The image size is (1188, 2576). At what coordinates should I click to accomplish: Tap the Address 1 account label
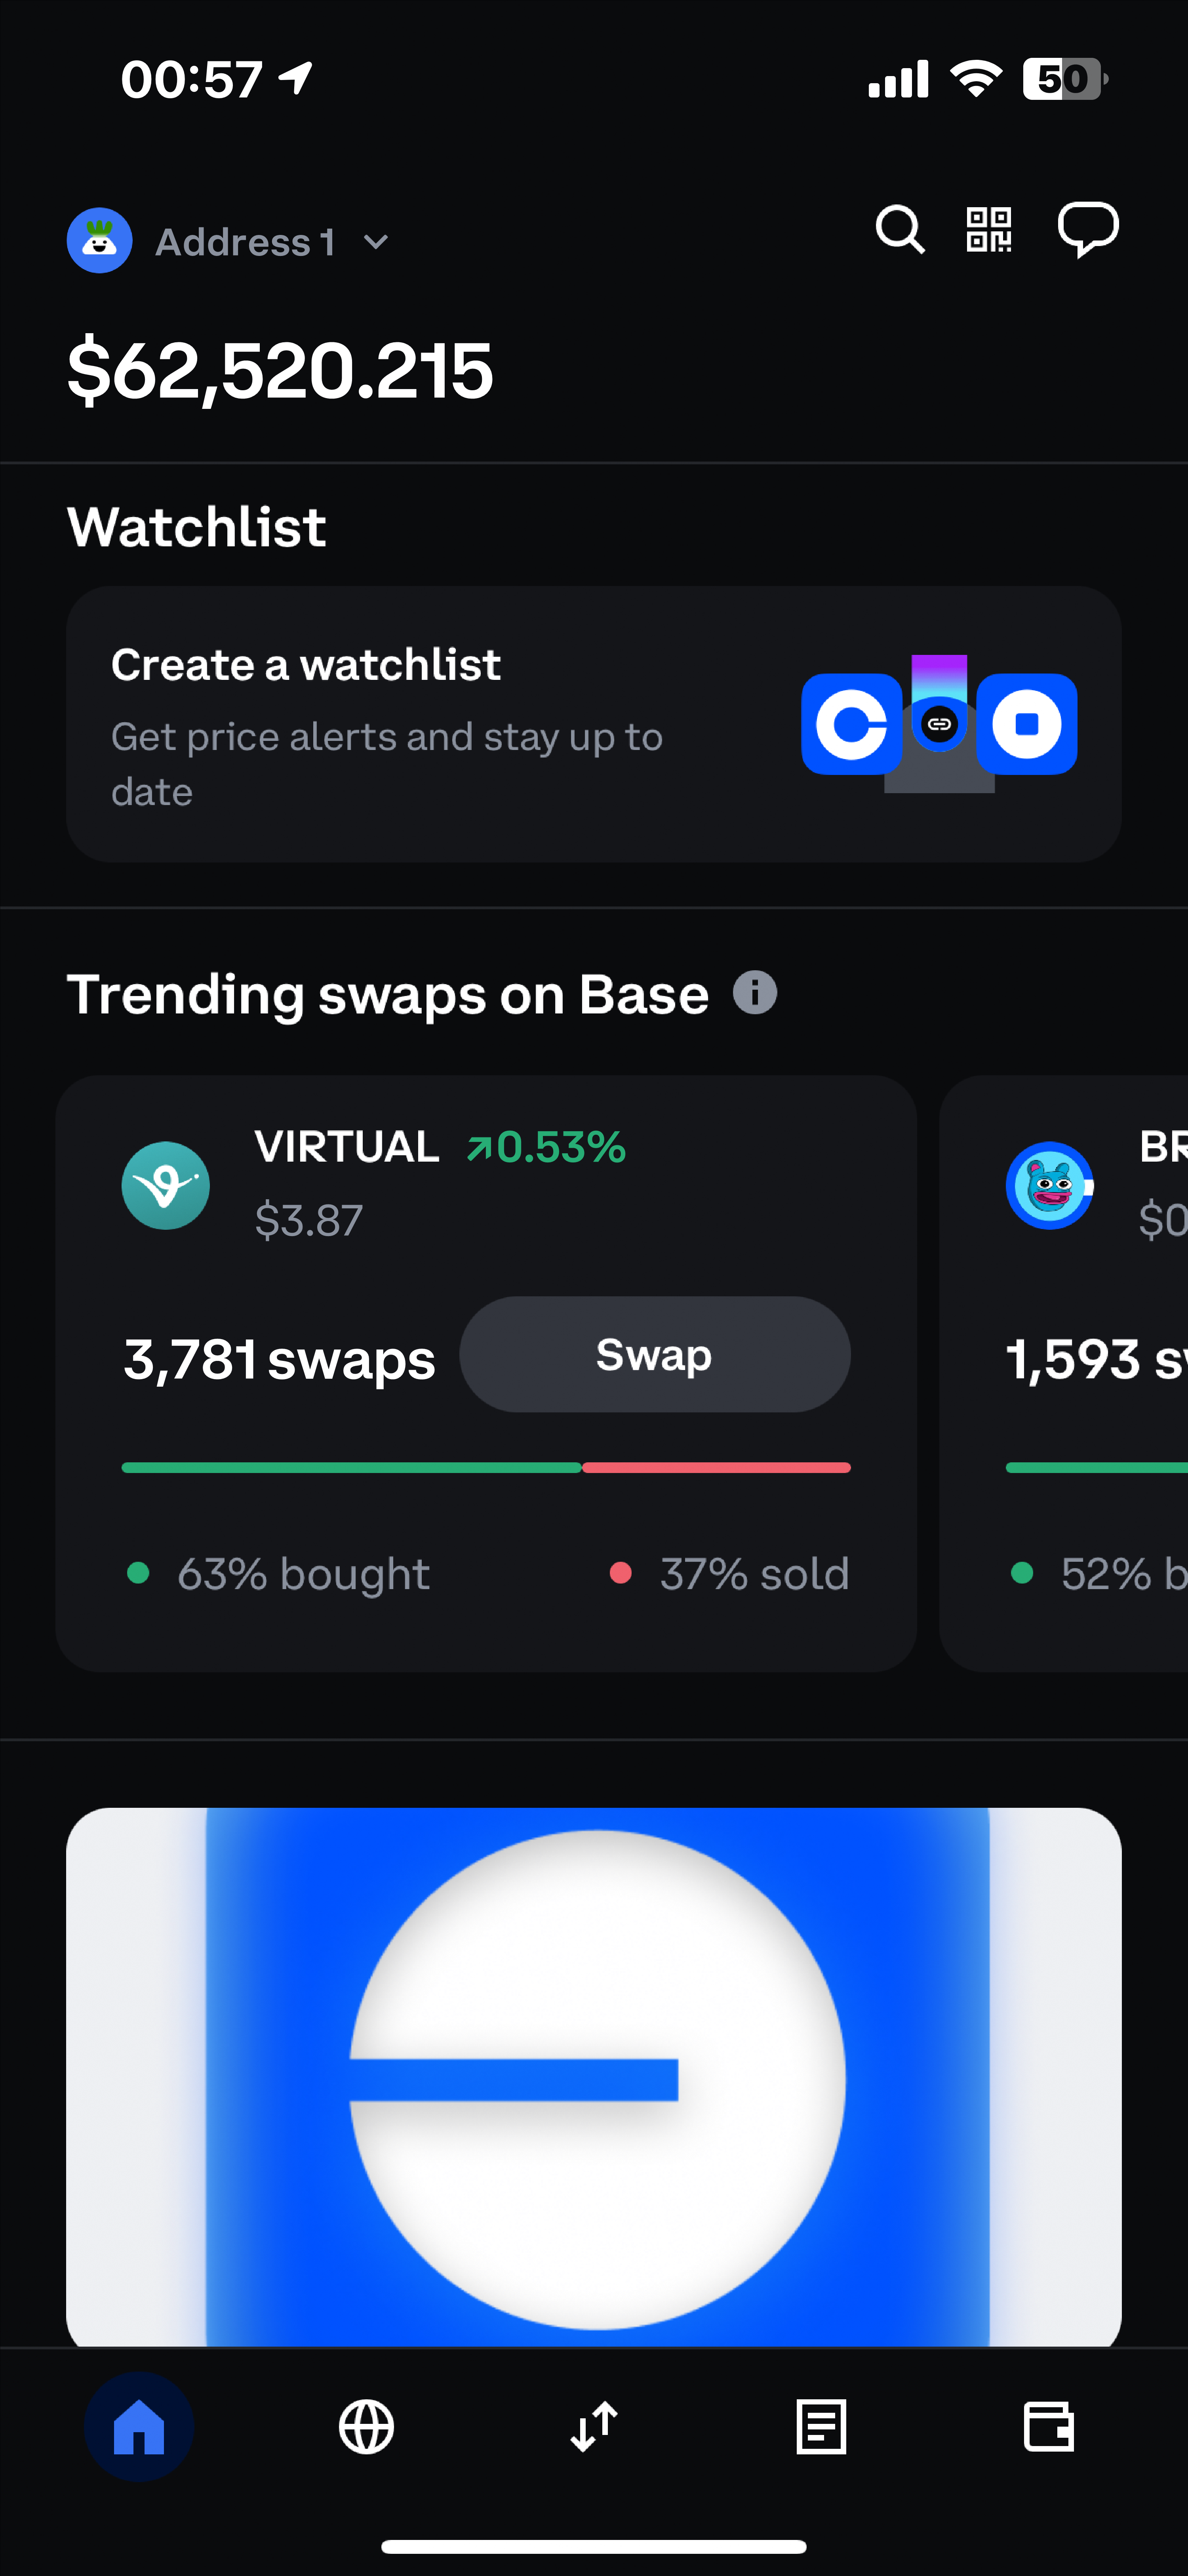coord(245,242)
